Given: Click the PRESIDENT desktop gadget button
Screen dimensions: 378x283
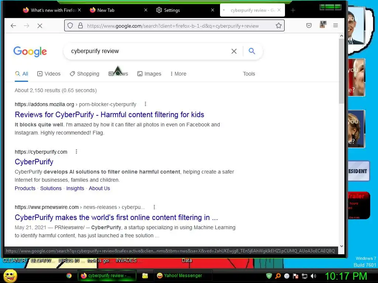Looking at the screenshot, I should (358, 171).
